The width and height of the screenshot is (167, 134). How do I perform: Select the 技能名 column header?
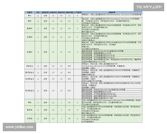[30, 12]
